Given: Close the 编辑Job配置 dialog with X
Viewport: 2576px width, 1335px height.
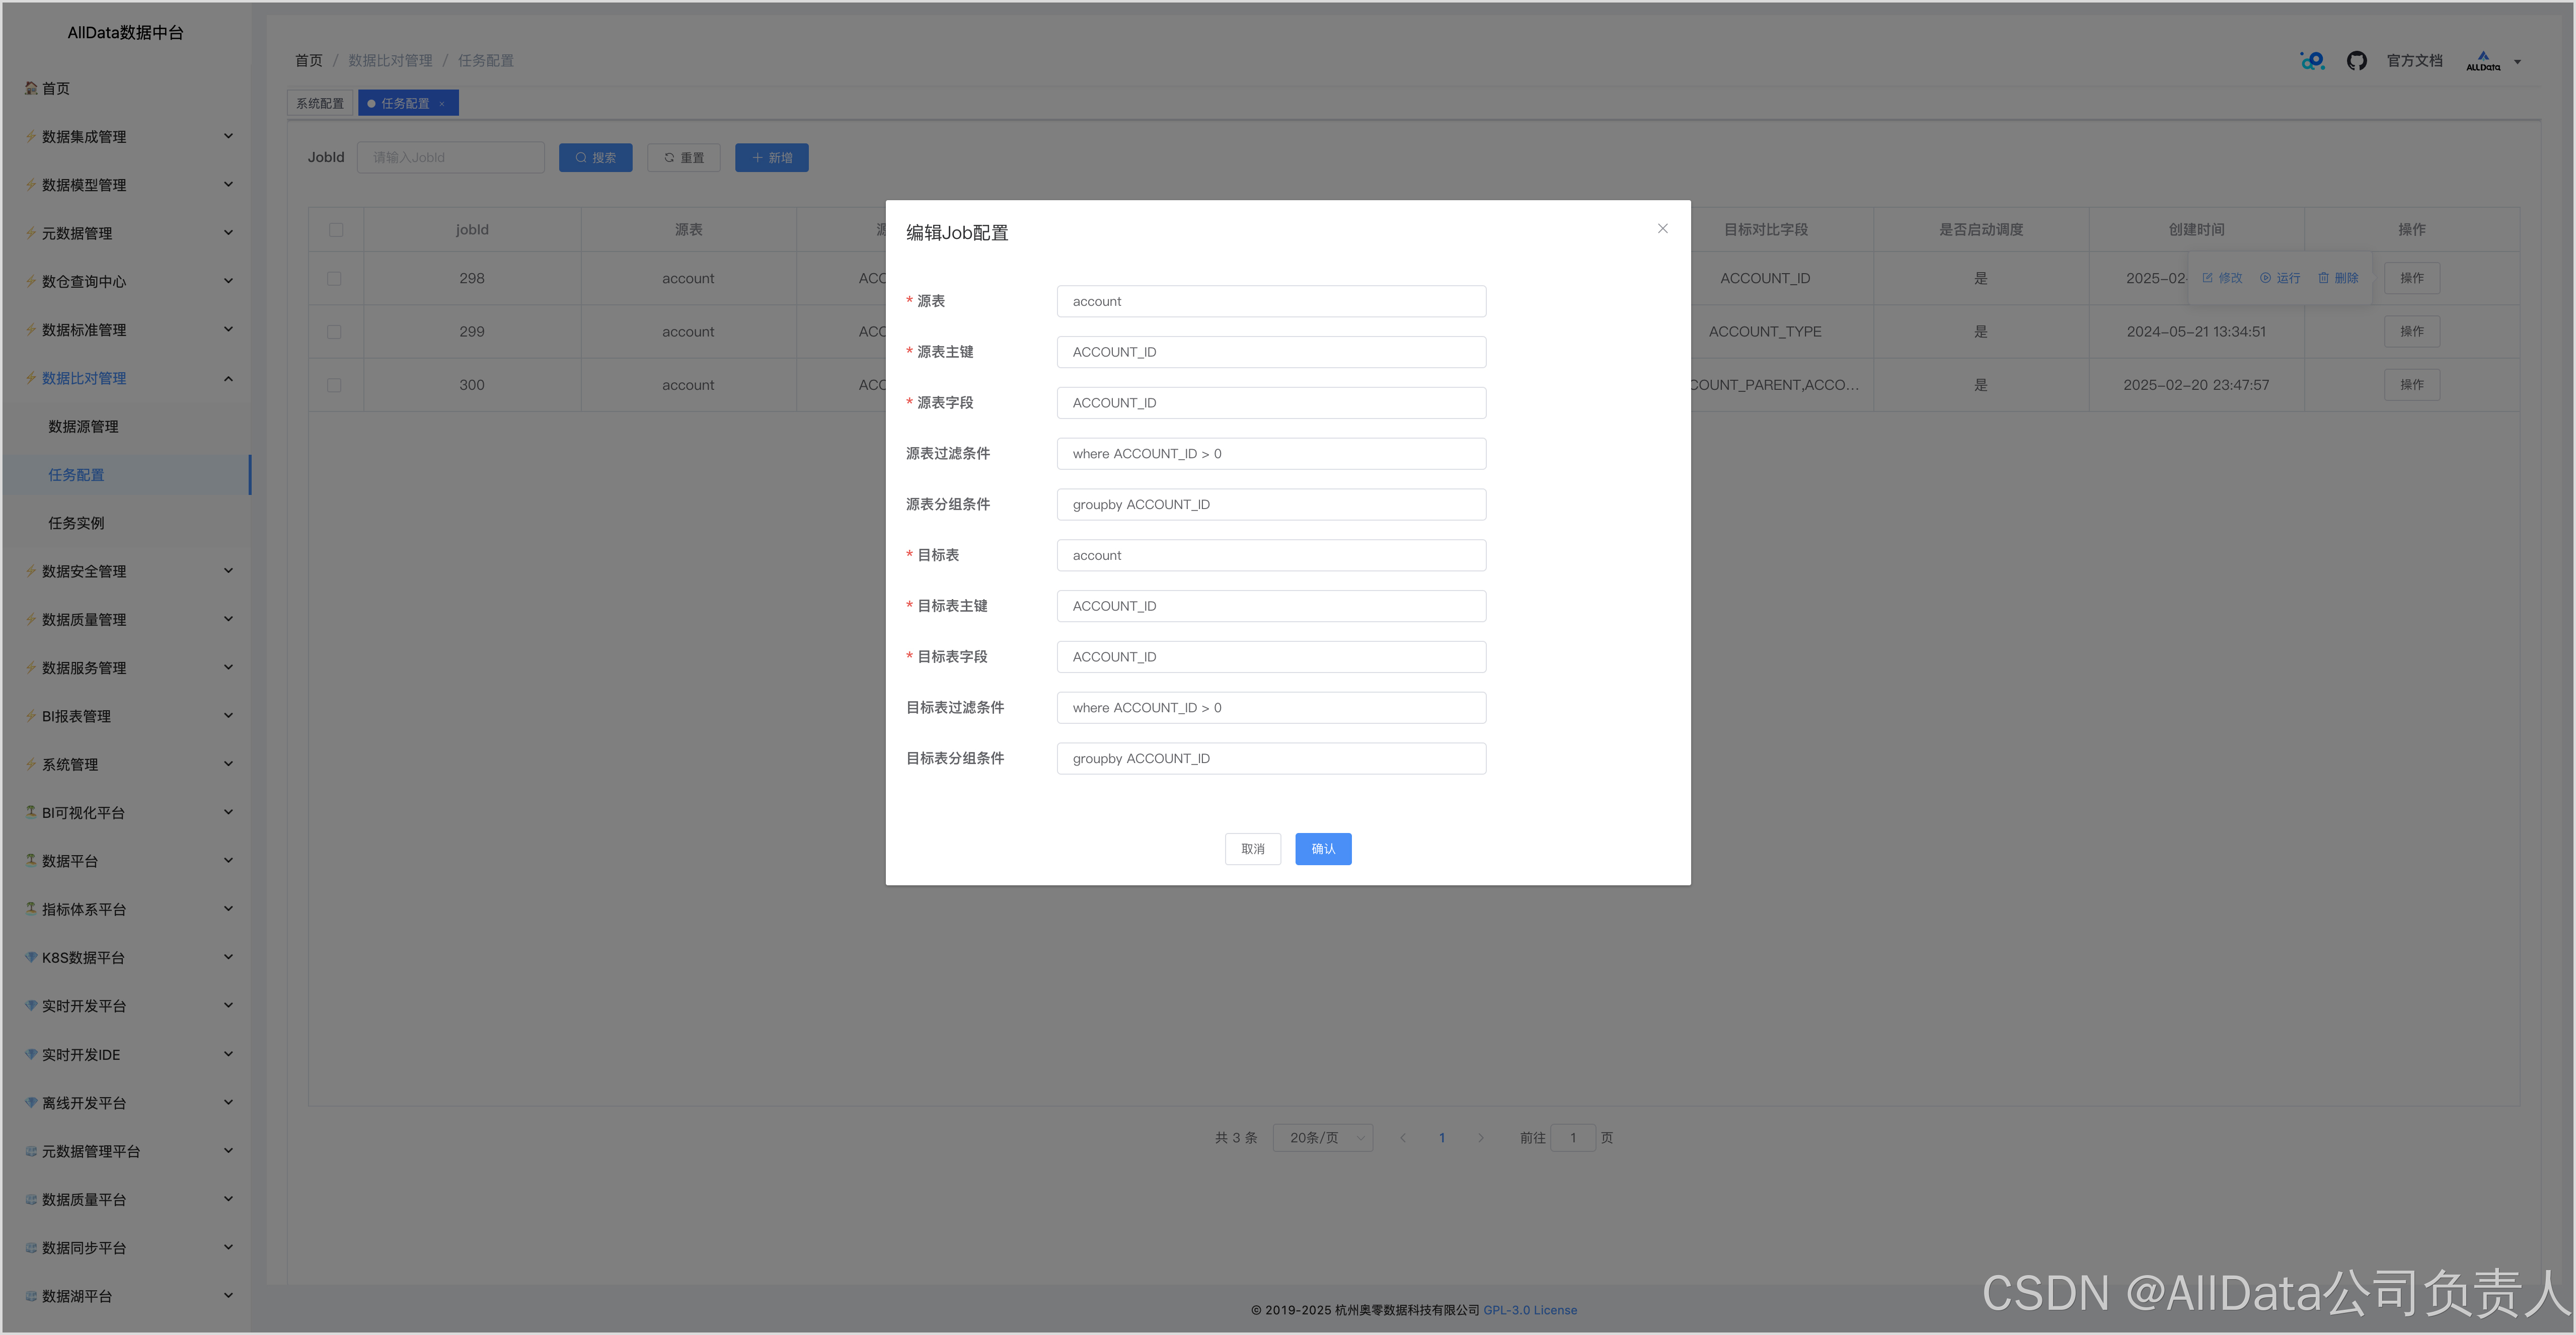Looking at the screenshot, I should (1662, 229).
